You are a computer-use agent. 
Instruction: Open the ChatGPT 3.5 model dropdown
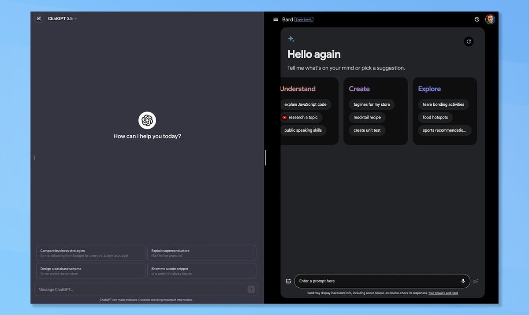(62, 18)
